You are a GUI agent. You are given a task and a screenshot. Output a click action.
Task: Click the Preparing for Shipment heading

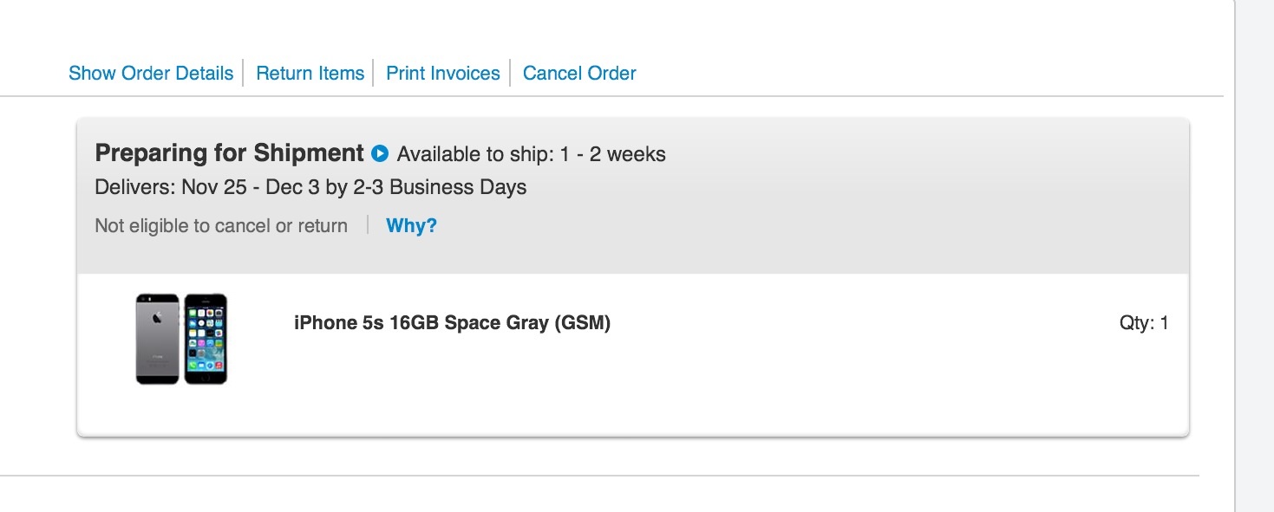[x=229, y=153]
